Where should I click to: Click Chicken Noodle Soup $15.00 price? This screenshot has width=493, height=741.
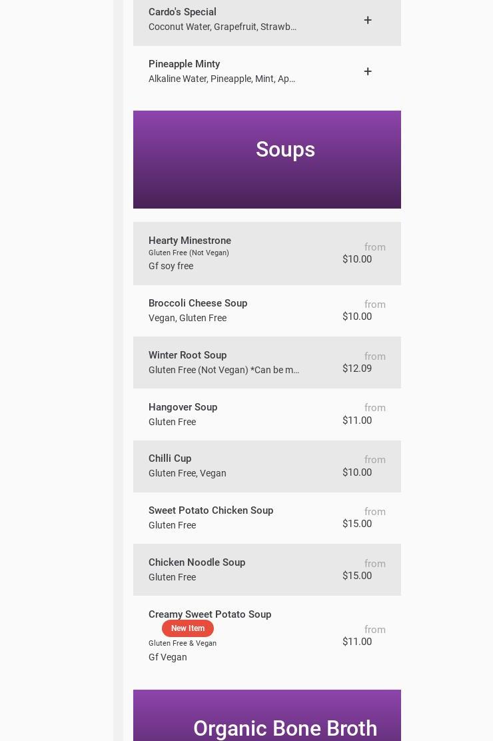tap(357, 576)
